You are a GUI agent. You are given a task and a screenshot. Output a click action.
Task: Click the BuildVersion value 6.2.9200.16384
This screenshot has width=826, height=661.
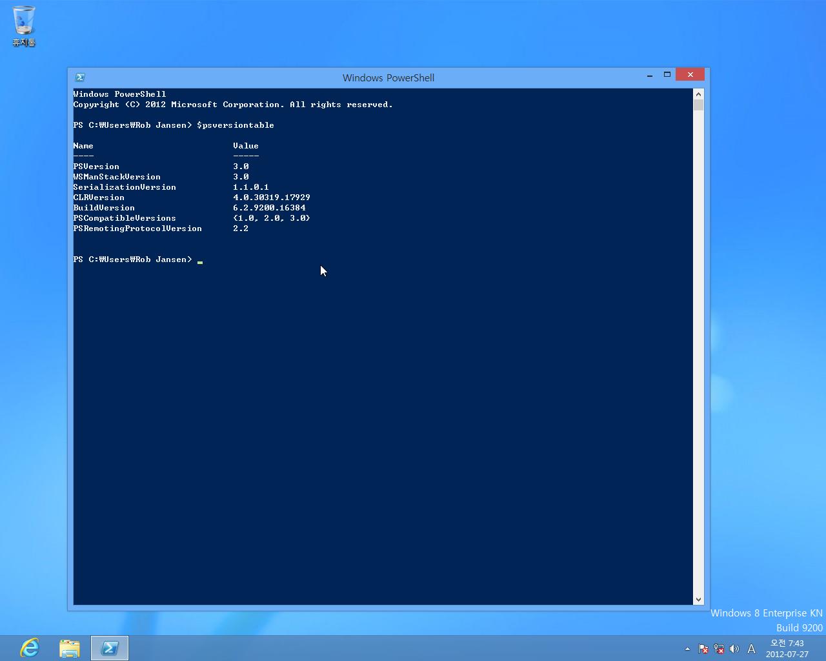click(269, 208)
